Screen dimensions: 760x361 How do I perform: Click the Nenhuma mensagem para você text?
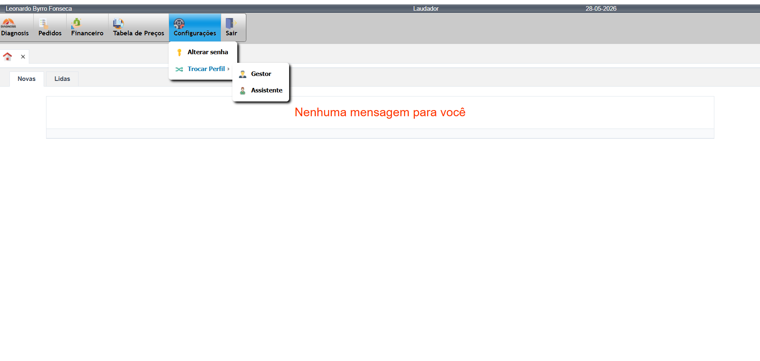(380, 112)
